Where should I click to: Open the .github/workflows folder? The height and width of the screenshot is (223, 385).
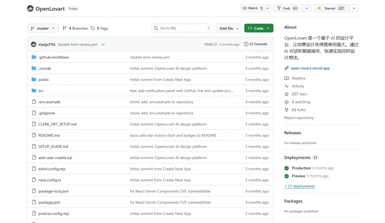[x=53, y=57]
